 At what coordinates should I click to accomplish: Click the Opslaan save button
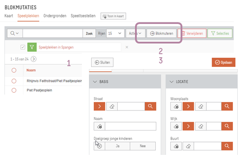pos(224,62)
